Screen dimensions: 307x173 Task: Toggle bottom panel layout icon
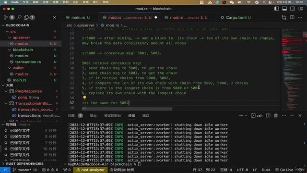click(x=284, y=9)
